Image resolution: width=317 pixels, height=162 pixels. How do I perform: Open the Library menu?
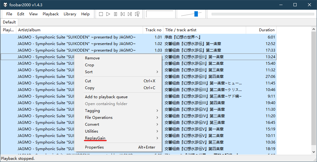(x=70, y=14)
